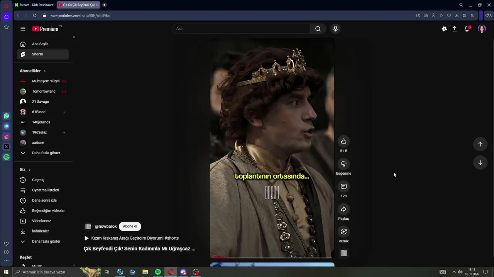Viewport: 494px width, 277px height.
Task: Open the 21 Savage subscription channel
Action: pyautogui.click(x=43, y=102)
